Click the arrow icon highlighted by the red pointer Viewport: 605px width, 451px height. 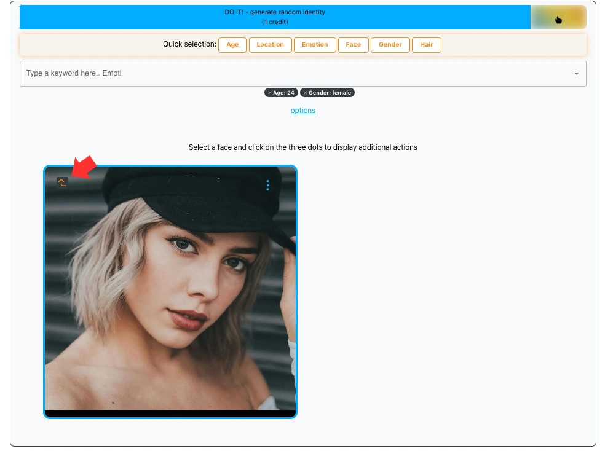click(x=61, y=182)
